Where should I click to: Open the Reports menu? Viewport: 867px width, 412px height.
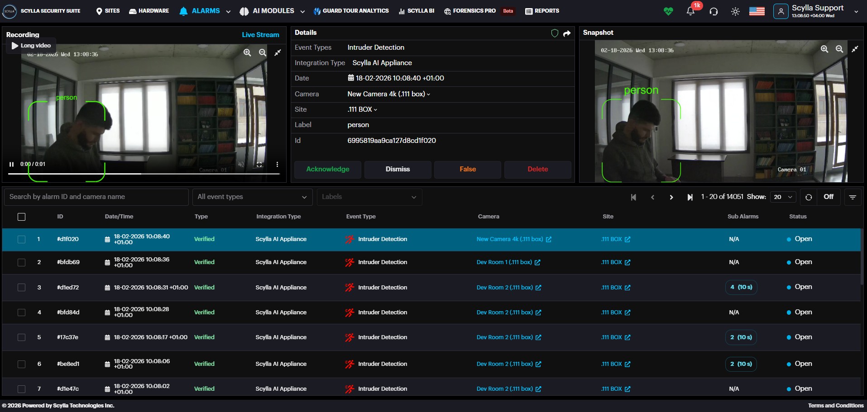(x=542, y=11)
